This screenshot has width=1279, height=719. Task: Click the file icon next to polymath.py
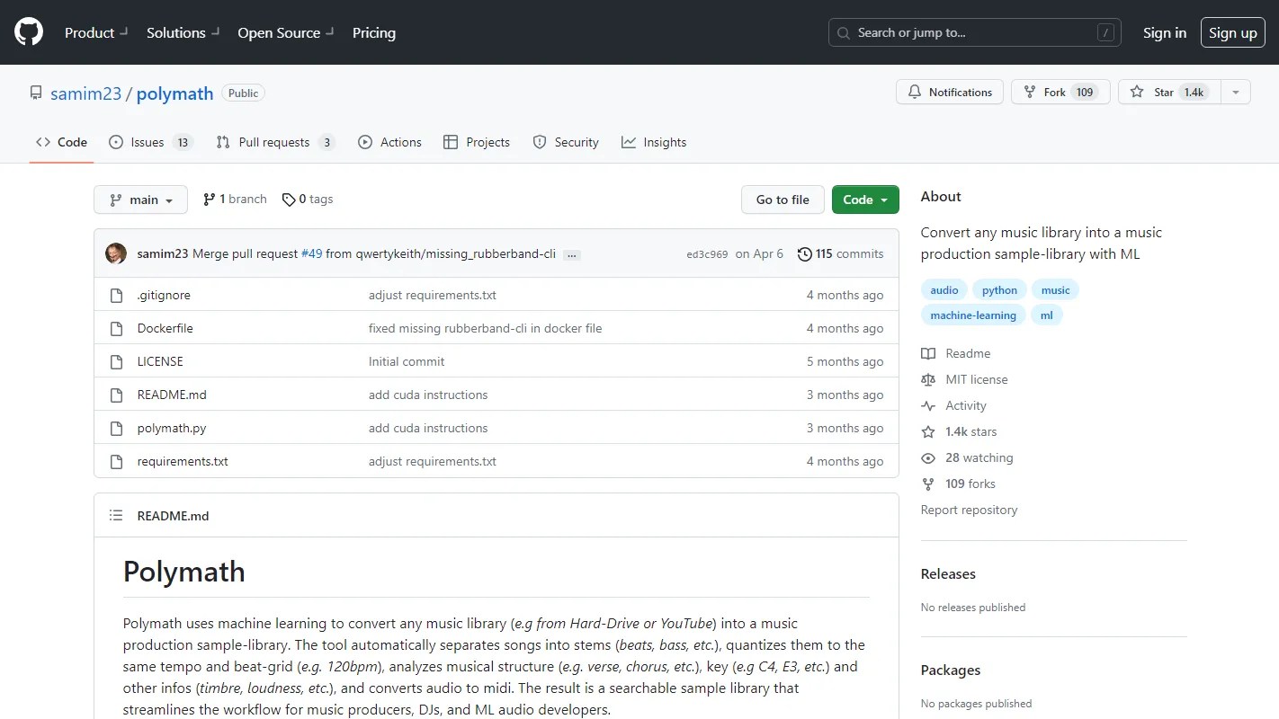(x=116, y=428)
